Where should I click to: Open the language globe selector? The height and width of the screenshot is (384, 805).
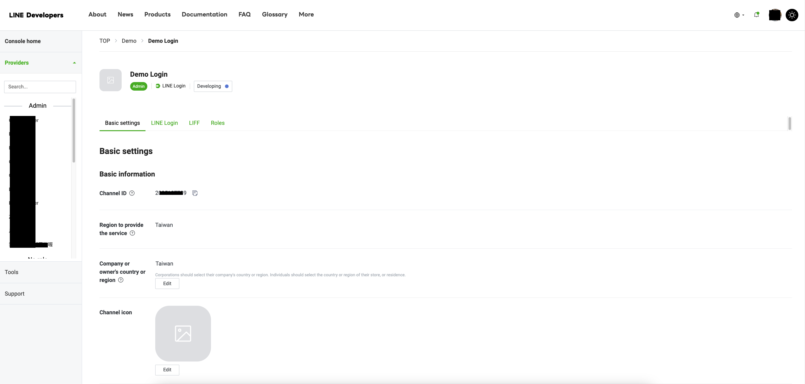[x=737, y=15]
